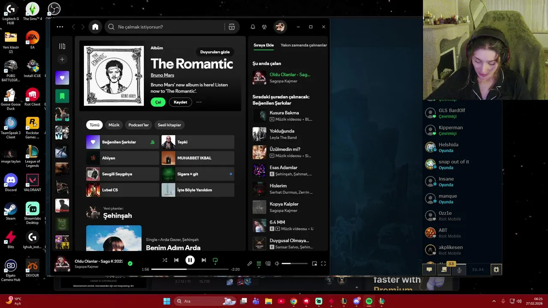Open Sigara × git shortcut card
The height and width of the screenshot is (308, 548).
(198, 174)
